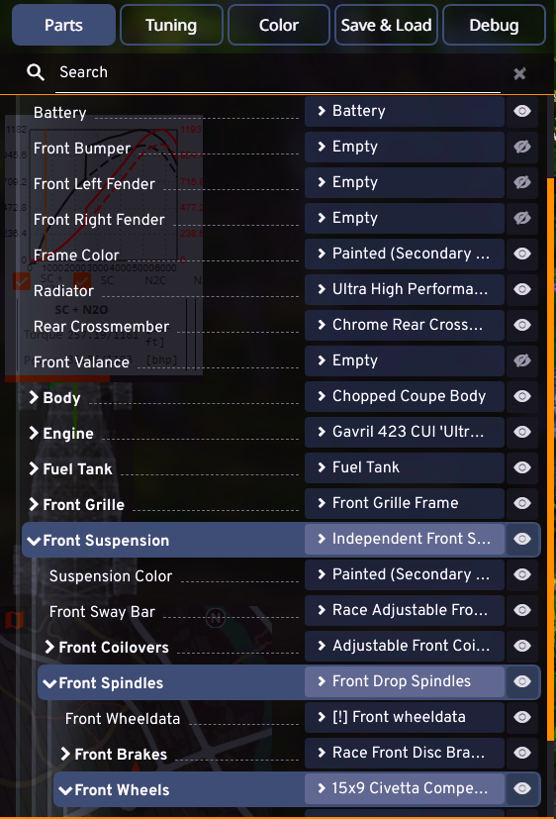
Task: Open the Ultra High Performance radiator selector
Action: tap(405, 289)
